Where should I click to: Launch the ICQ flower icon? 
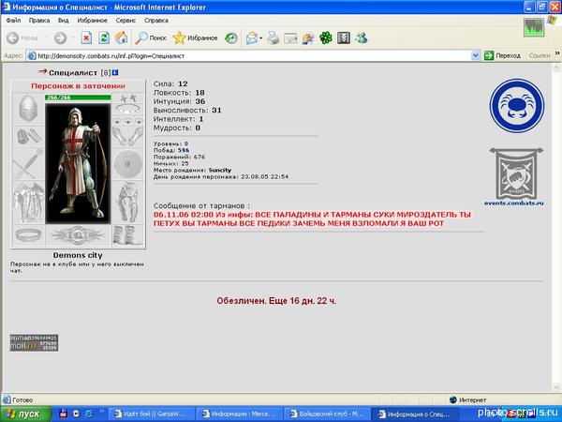click(326, 38)
